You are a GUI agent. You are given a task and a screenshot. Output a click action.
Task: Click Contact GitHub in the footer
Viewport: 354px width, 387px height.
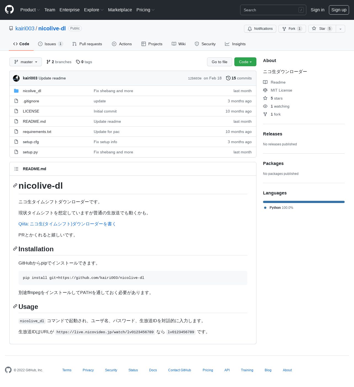pyautogui.click(x=179, y=370)
